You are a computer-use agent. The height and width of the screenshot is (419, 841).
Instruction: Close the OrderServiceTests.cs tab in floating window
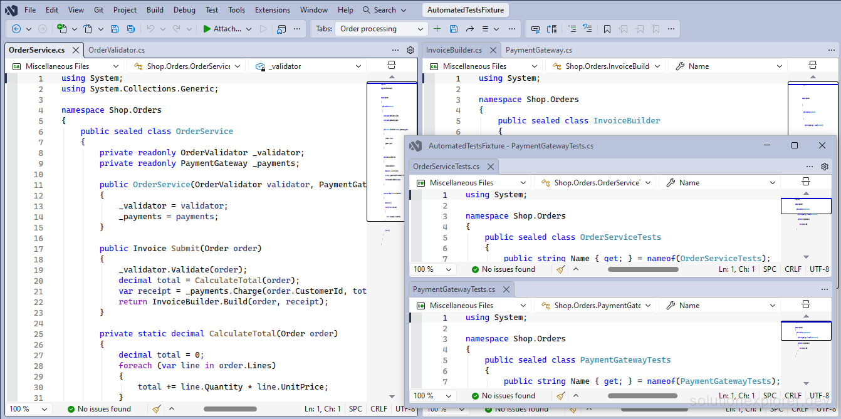tap(491, 167)
